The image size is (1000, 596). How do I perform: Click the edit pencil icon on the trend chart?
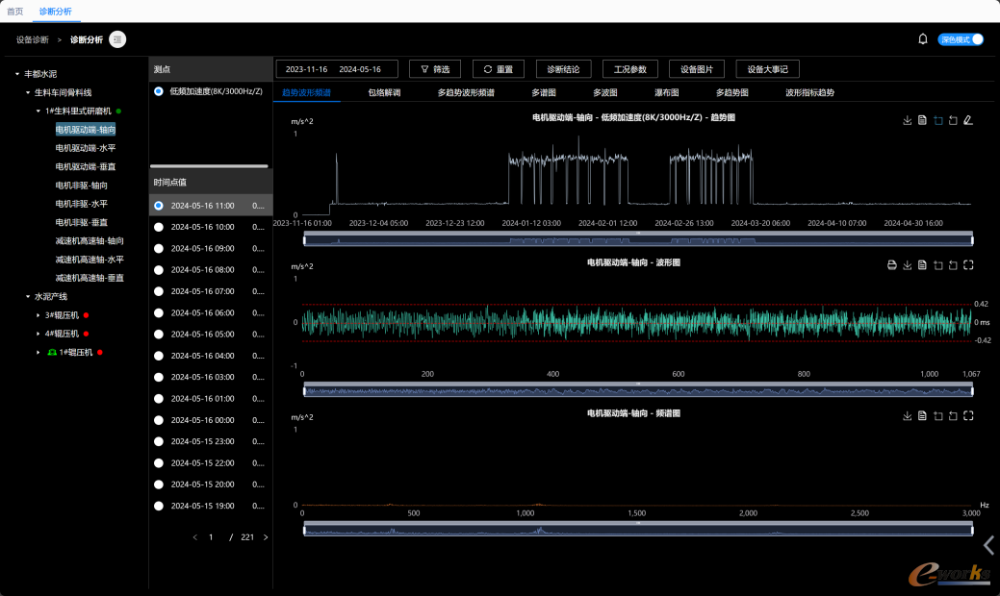[x=968, y=120]
